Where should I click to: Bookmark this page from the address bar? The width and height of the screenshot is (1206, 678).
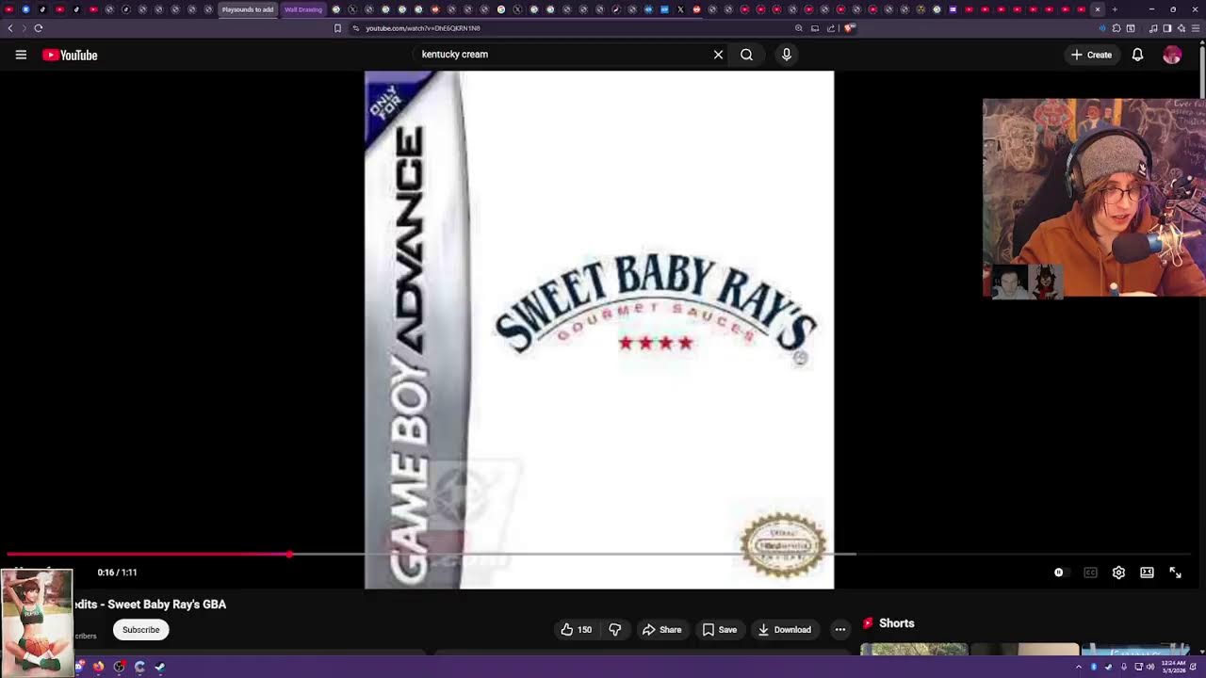click(x=337, y=28)
